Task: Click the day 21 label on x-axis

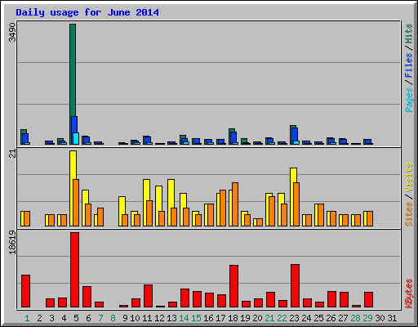Action: pos(269,318)
